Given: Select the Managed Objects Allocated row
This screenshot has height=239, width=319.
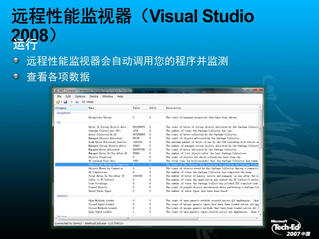Looking at the screenshot, I should 157,138.
